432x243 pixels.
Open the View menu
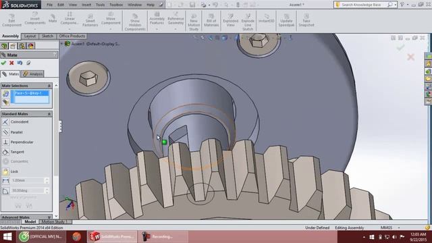[x=73, y=5]
